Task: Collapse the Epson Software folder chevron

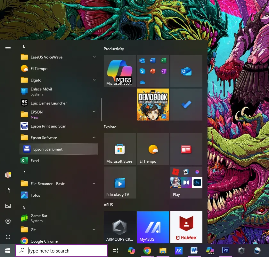Action: (94, 137)
